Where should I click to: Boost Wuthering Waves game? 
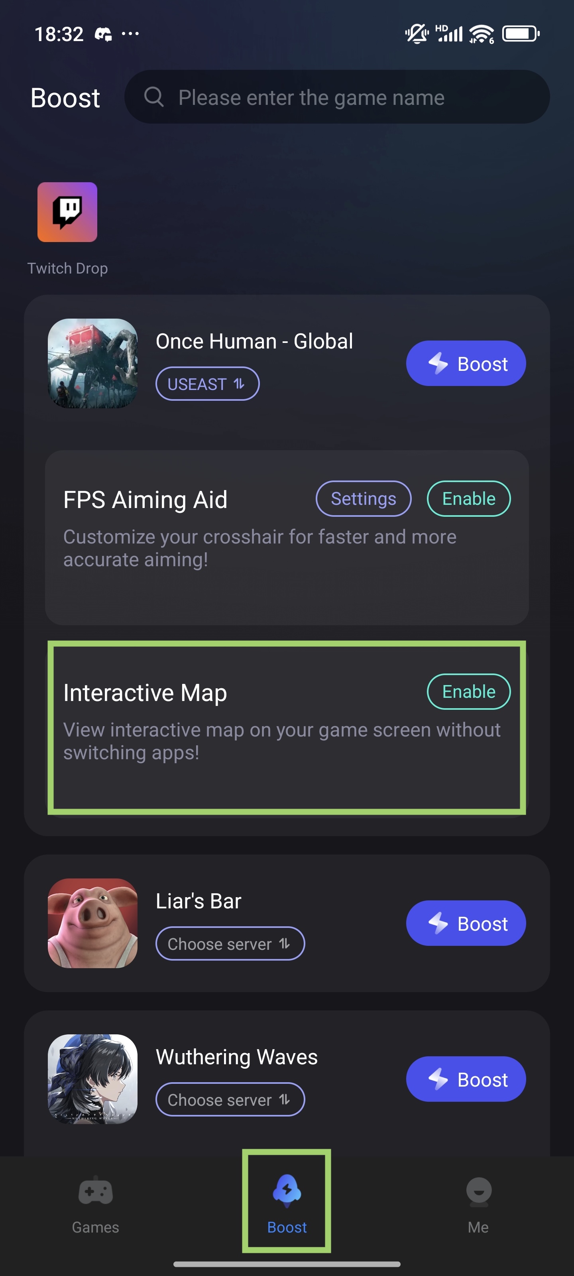[x=466, y=1079]
